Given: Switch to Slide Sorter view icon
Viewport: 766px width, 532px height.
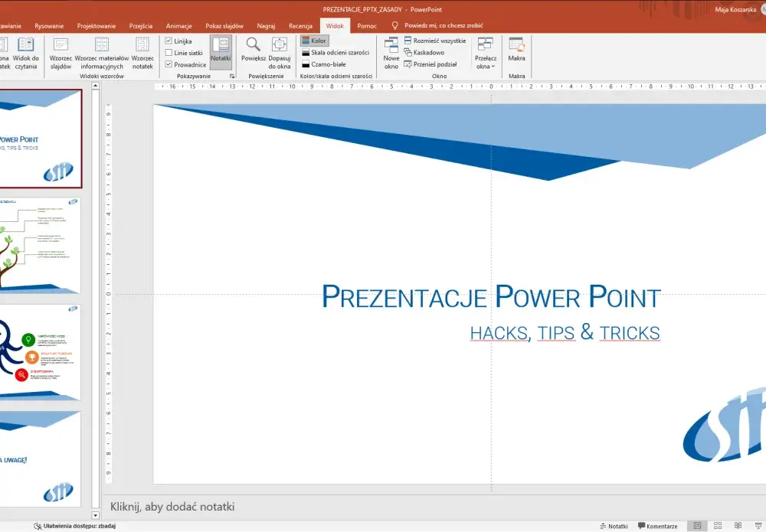Looking at the screenshot, I should tap(718, 526).
